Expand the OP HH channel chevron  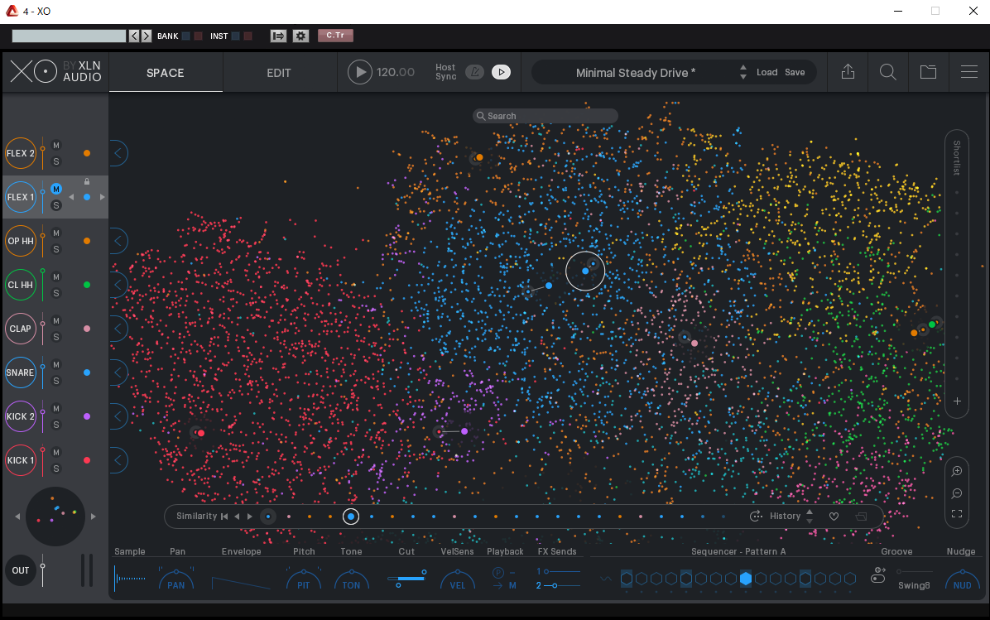click(x=118, y=241)
